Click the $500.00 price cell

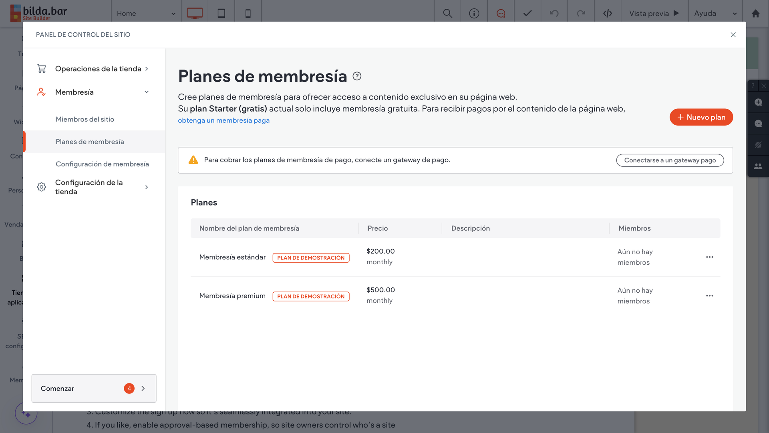(380, 290)
